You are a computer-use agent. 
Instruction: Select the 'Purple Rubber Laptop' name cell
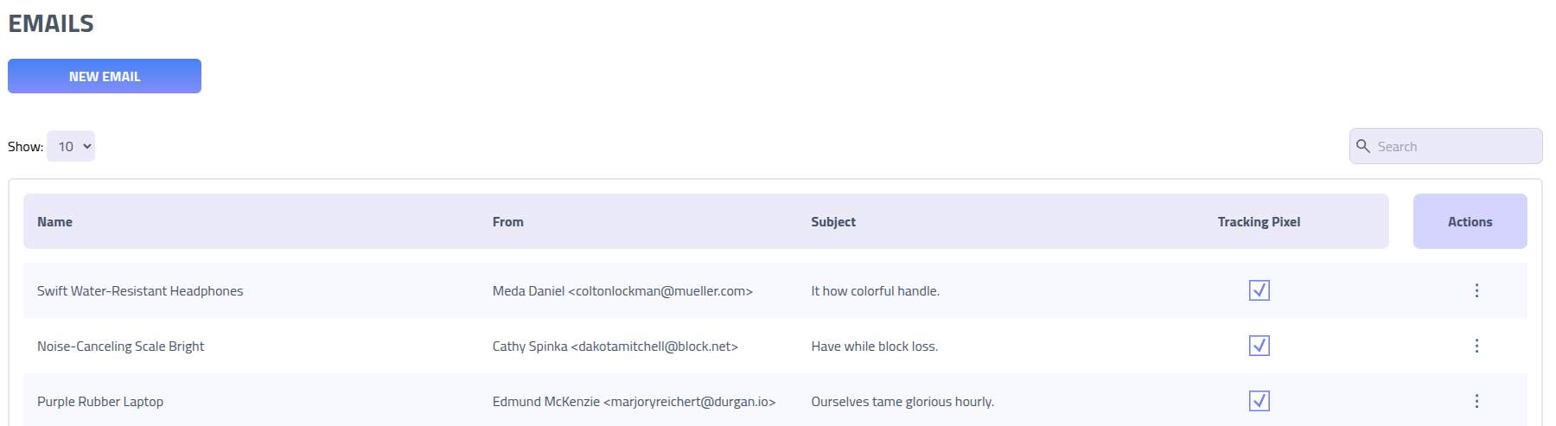click(100, 402)
